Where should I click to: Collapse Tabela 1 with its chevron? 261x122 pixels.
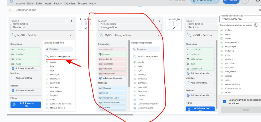pos(72,21)
